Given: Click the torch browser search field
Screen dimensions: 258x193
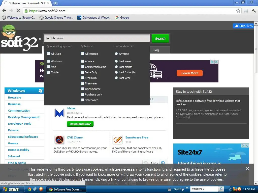Looking at the screenshot, I should [97, 38].
